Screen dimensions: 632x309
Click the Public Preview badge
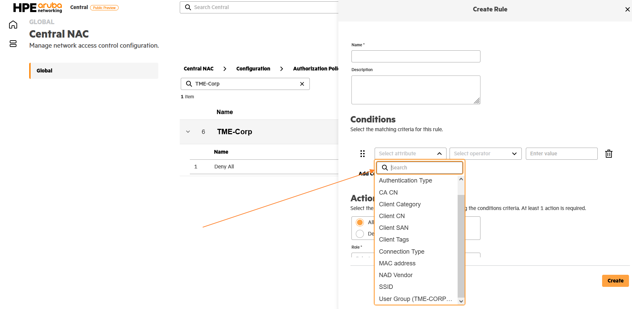104,8
